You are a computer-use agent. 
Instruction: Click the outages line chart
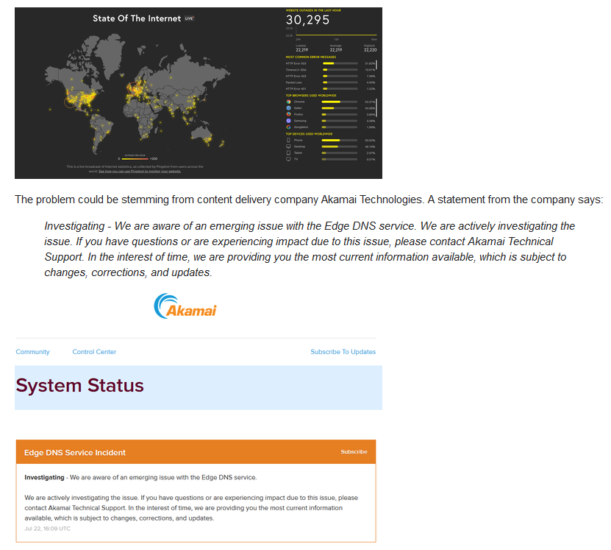click(336, 33)
